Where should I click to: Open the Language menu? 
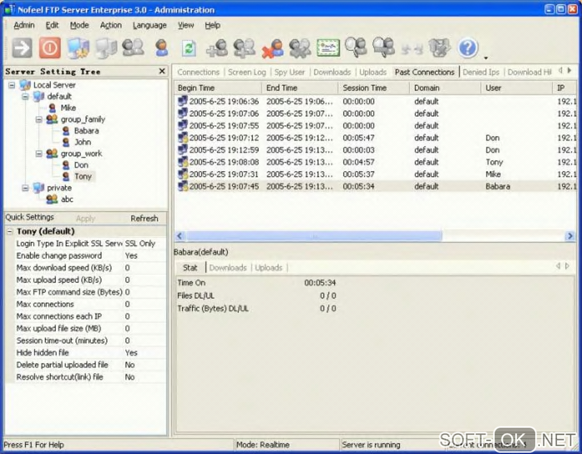tap(149, 25)
